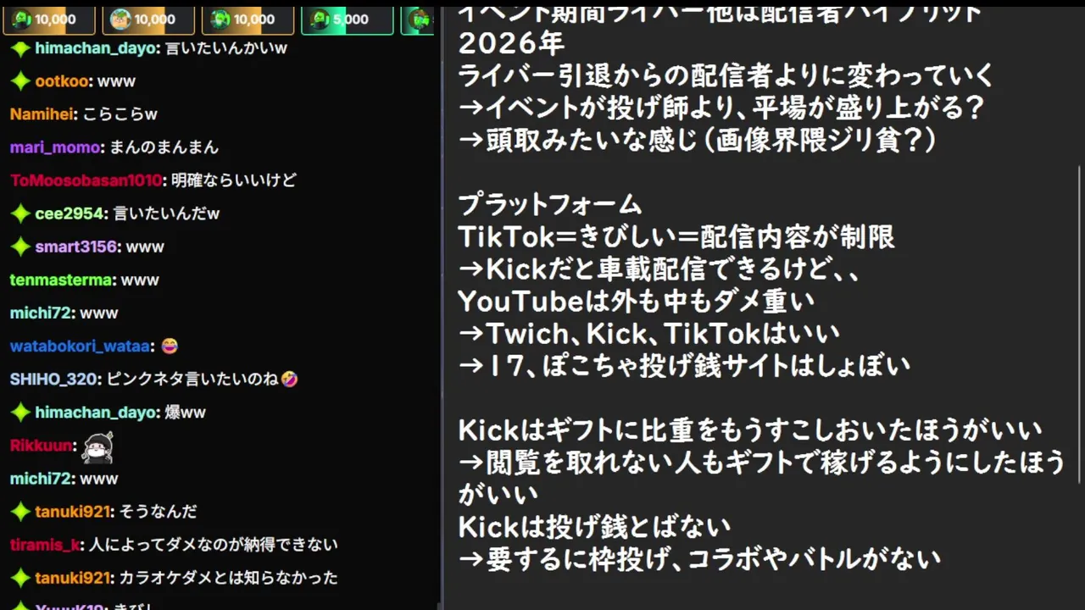Click the message 人によってダメなのが納得できない
Screen dimensions: 1085x610
coord(214,545)
